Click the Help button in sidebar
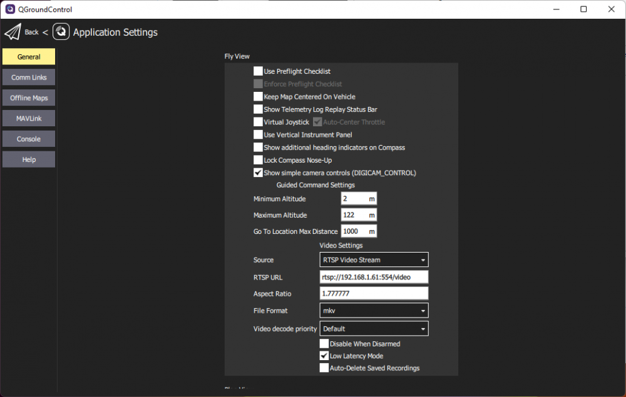626x397 pixels. pos(29,160)
